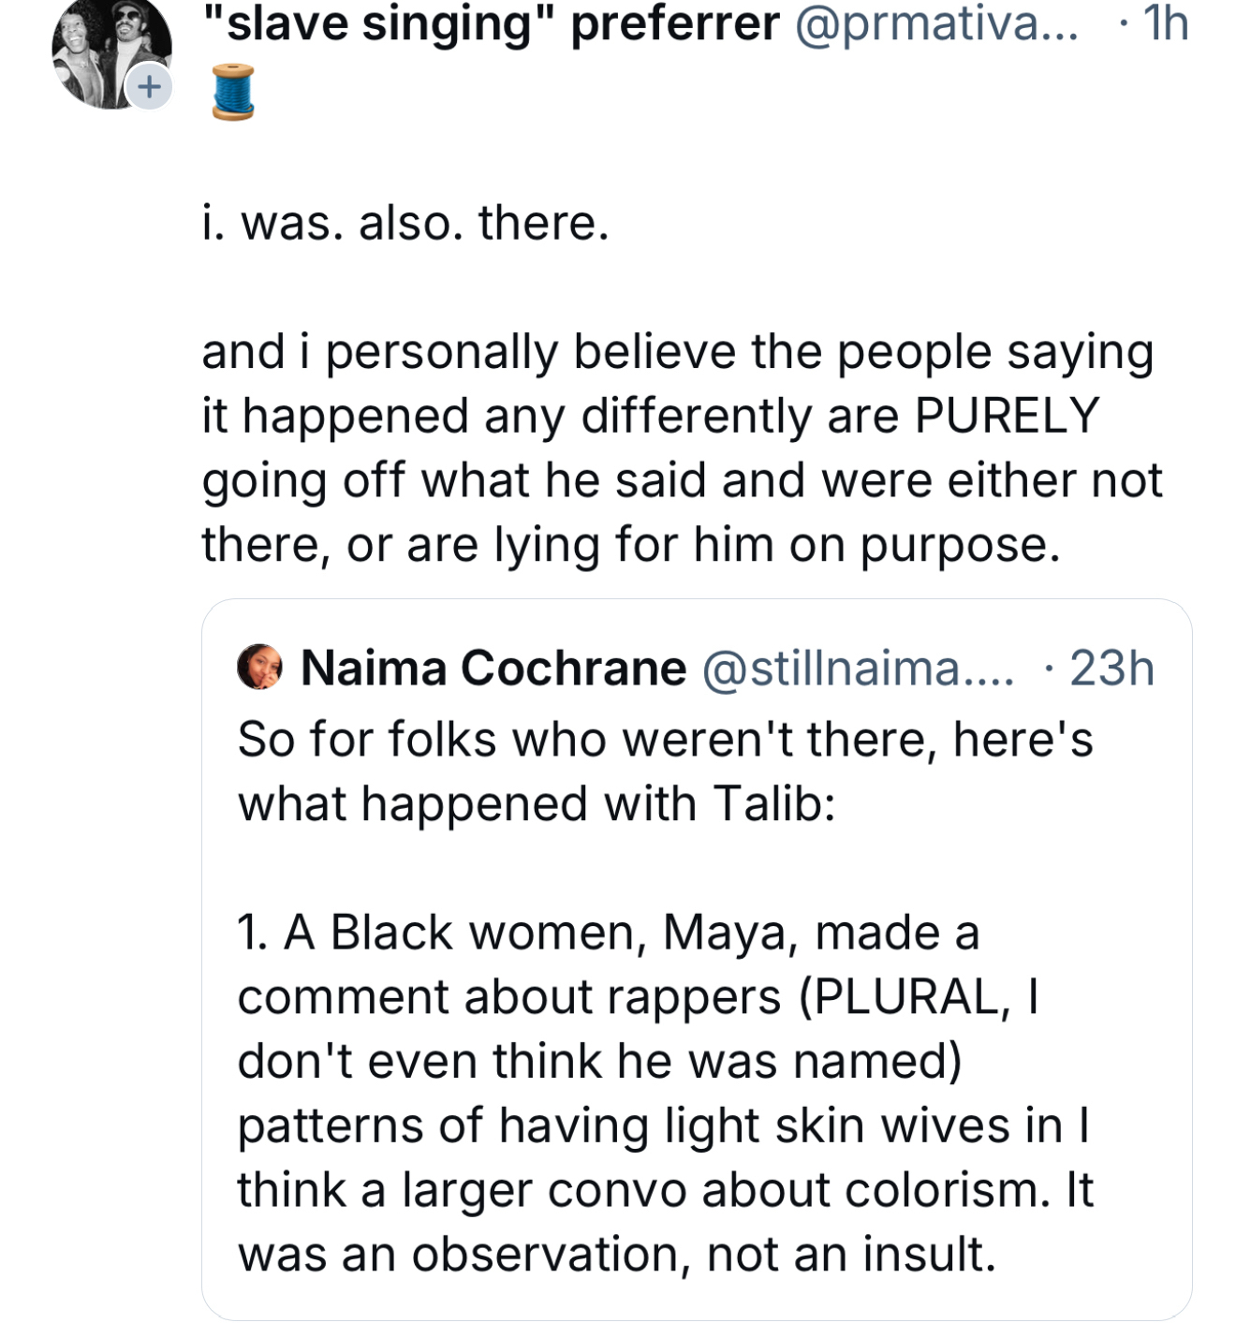Click the "(PLURAL, I" text in quote
This screenshot has width=1236, height=1323.
click(x=919, y=996)
